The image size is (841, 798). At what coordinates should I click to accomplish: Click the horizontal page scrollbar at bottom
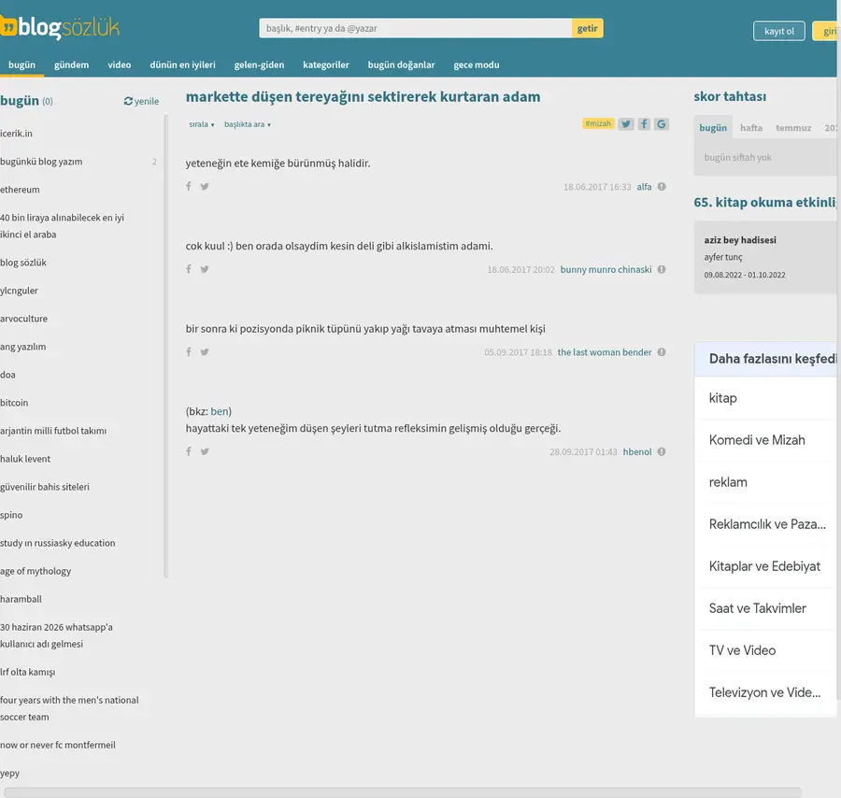click(402, 792)
